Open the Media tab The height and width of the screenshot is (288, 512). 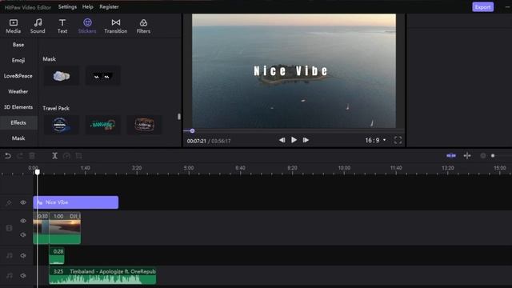pos(14,26)
